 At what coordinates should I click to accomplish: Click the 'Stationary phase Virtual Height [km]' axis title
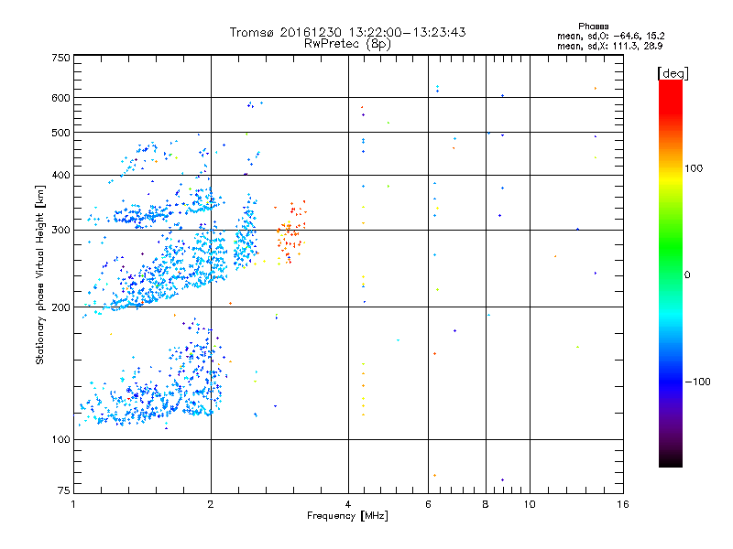(x=40, y=275)
